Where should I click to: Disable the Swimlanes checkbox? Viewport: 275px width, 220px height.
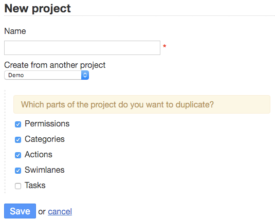click(x=18, y=171)
